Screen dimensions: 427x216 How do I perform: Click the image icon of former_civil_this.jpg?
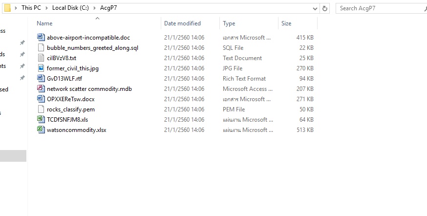[x=41, y=68]
